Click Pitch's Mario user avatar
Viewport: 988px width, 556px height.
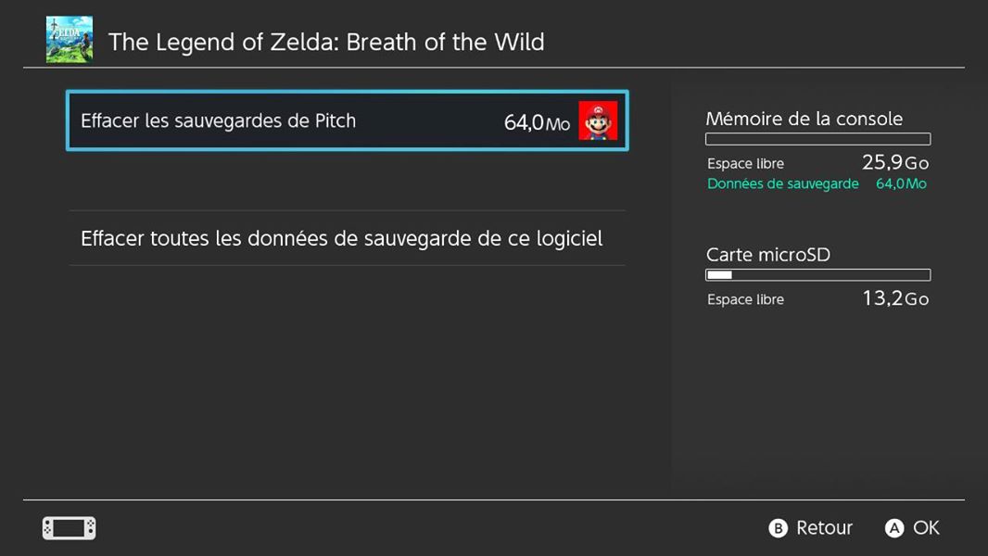[x=598, y=120]
